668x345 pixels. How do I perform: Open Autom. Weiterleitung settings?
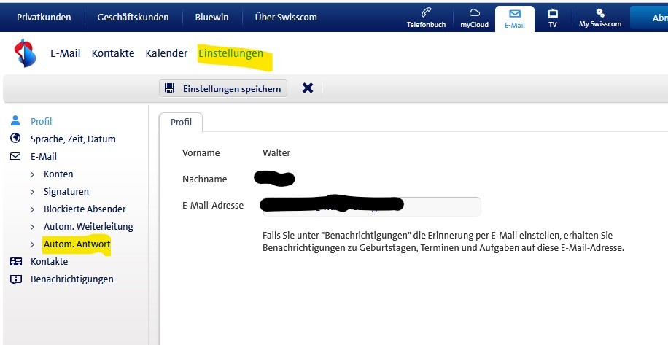pos(89,227)
